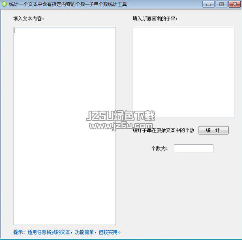This screenshot has height=240, width=242.
Task: Click the 填入所要查询的子串 label
Action: 155,19
